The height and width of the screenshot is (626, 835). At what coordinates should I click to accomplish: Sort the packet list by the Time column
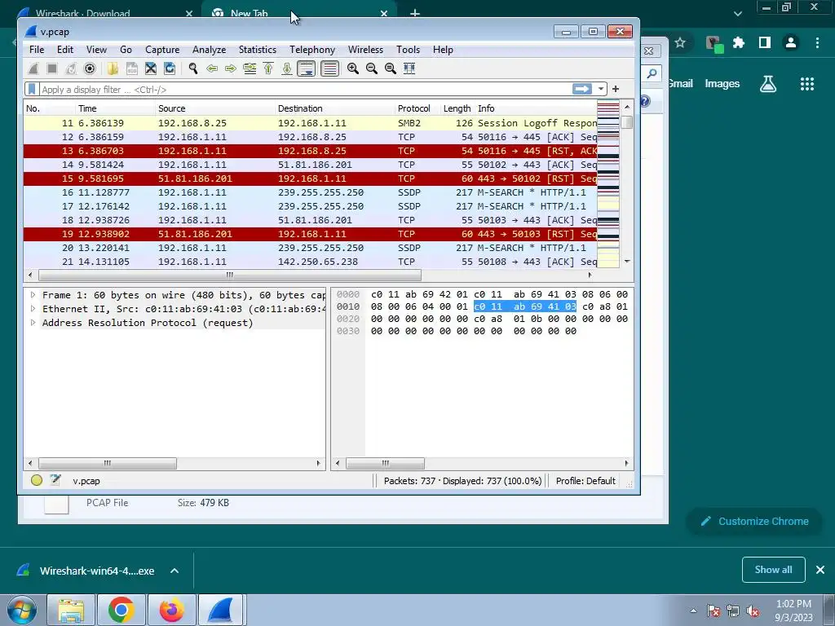coord(116,108)
